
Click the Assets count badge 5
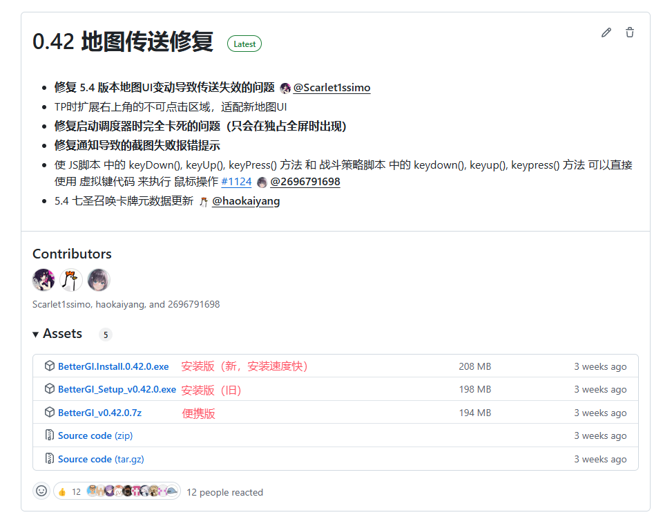[106, 335]
